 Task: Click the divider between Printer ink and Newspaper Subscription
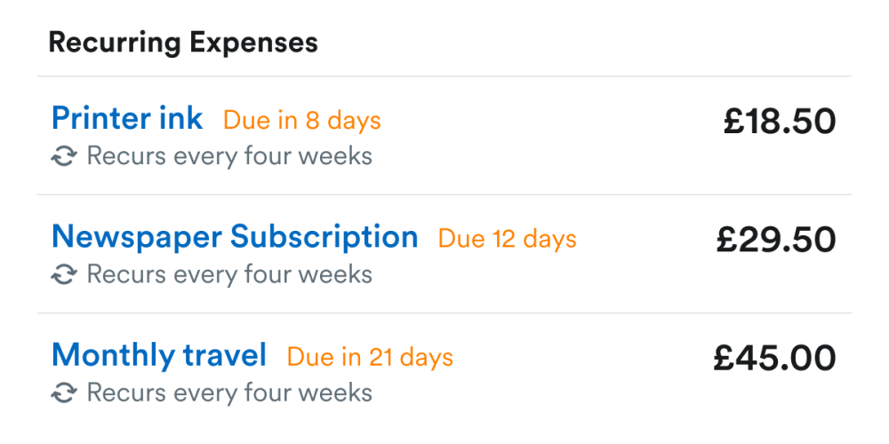[444, 194]
